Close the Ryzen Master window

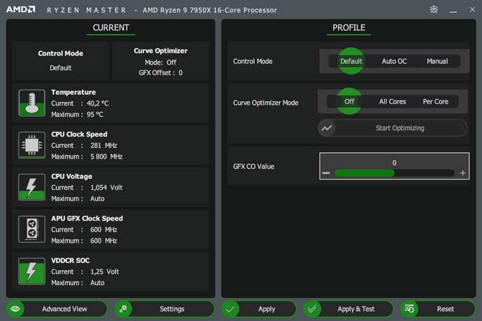[x=473, y=9]
